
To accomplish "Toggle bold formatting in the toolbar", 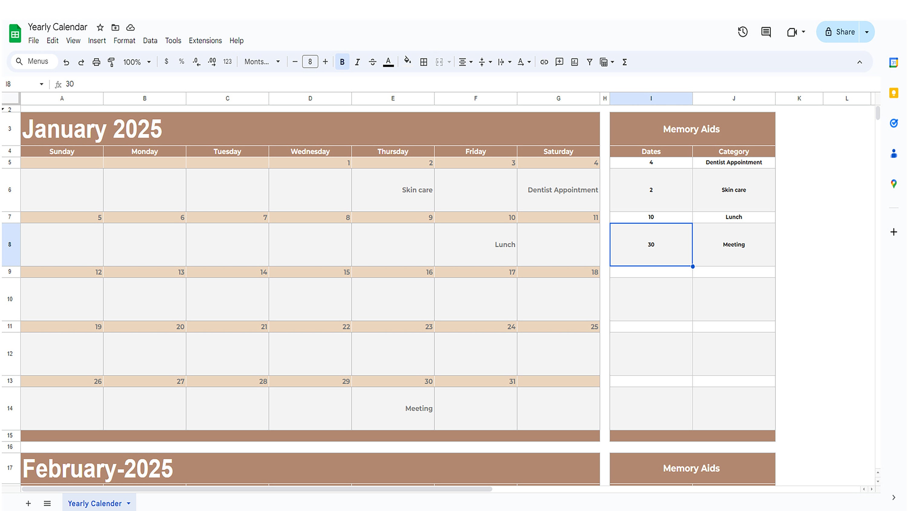I will point(342,62).
